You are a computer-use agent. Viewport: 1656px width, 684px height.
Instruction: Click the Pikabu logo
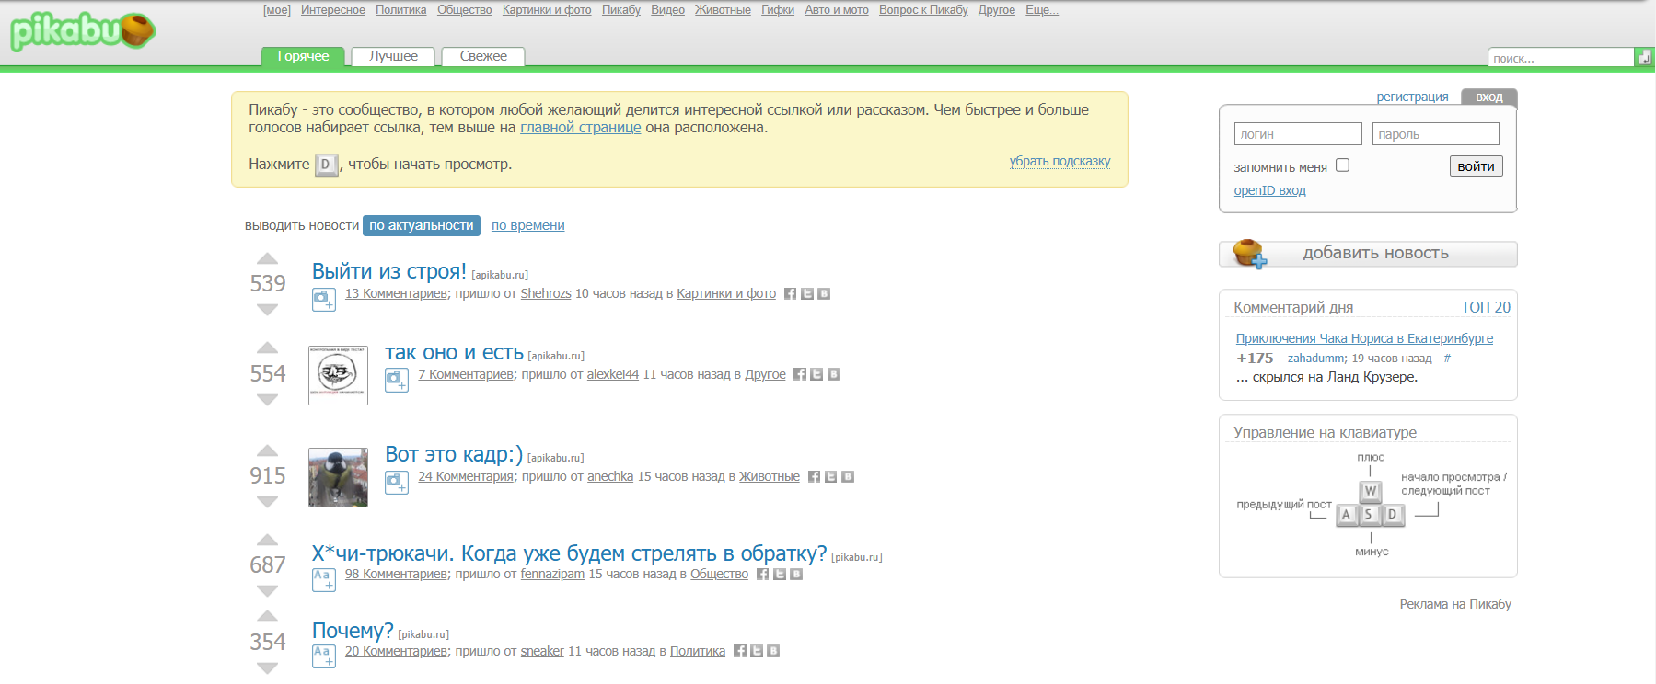83,32
